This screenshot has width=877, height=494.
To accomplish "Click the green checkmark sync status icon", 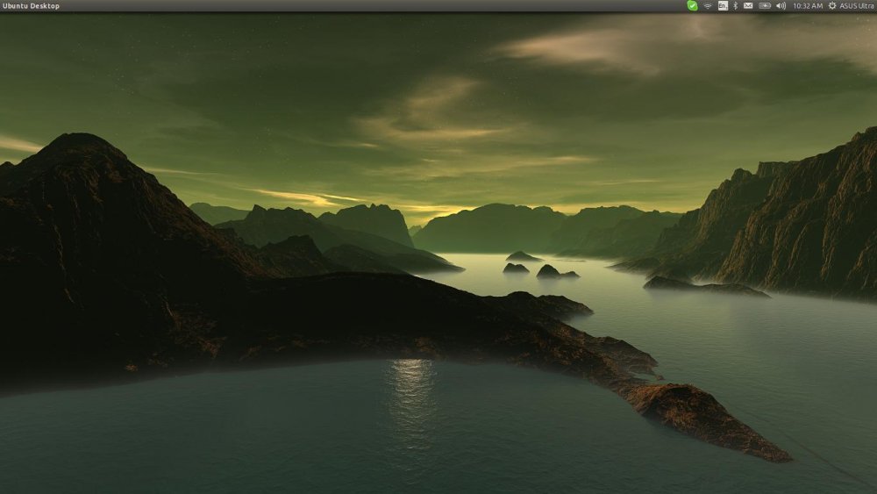I will (x=692, y=5).
